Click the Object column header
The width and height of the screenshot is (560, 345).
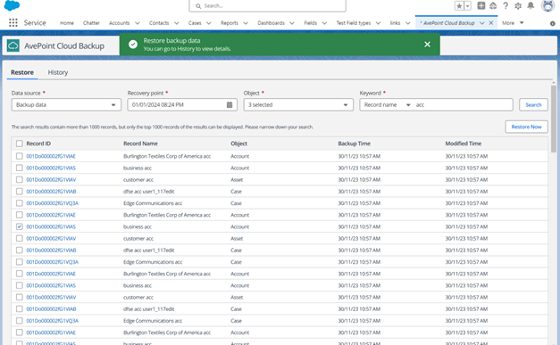[239, 144]
